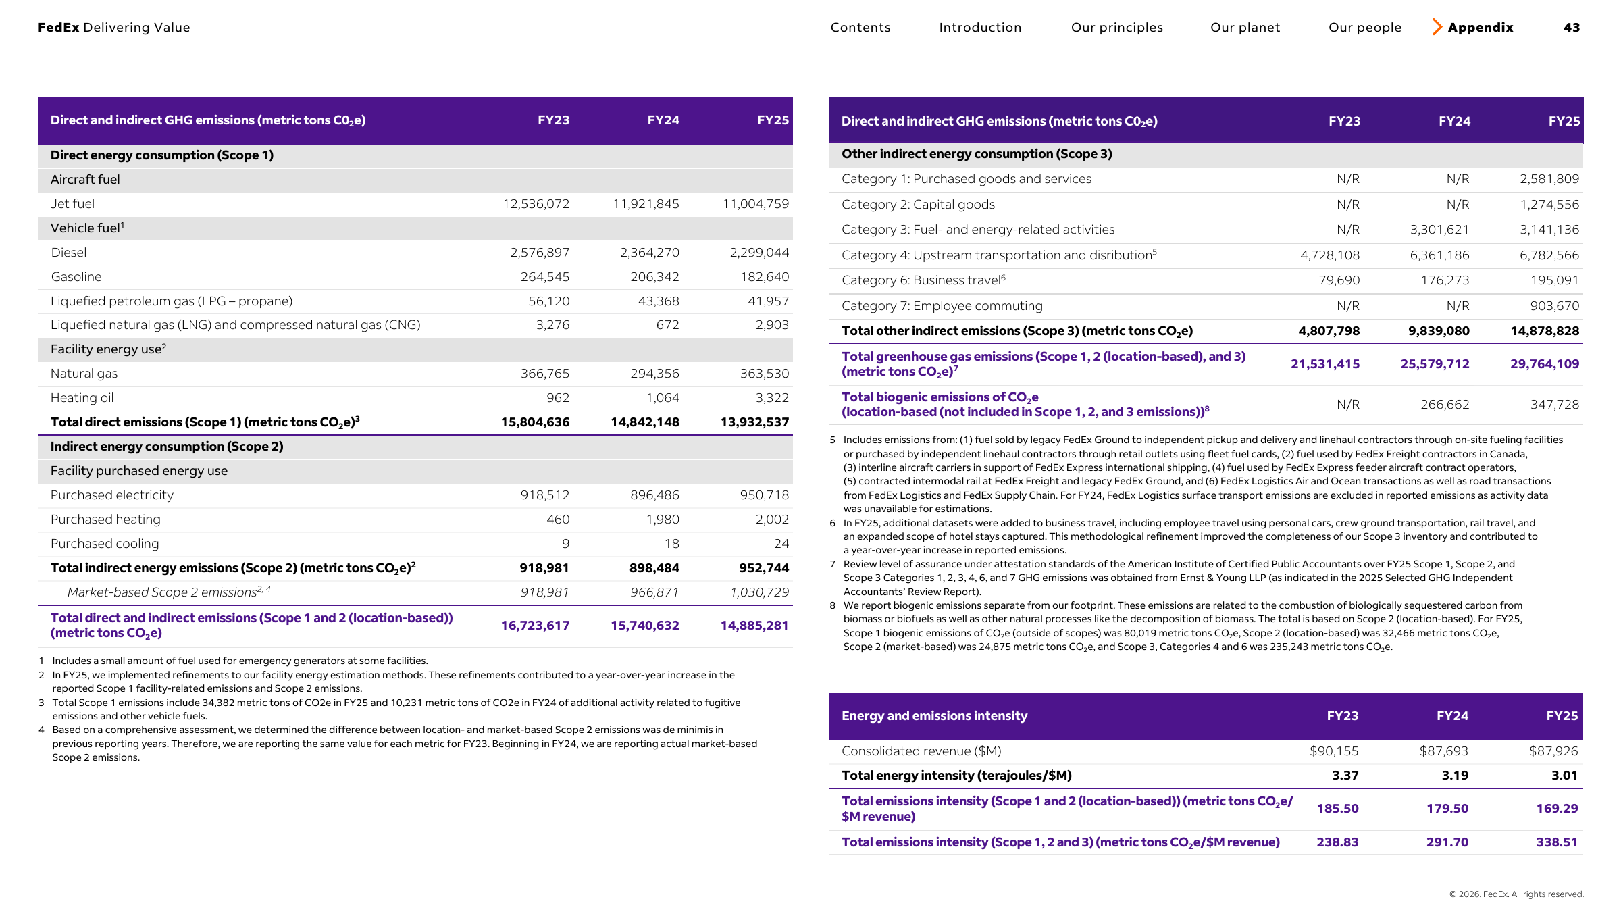The width and height of the screenshot is (1621, 912).
Task: Click Scope 3 total FY25 value 14,878,828
Action: tap(1545, 331)
